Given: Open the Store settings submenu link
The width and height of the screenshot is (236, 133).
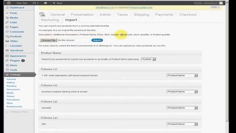Looking at the screenshot, I should coord(10,103).
